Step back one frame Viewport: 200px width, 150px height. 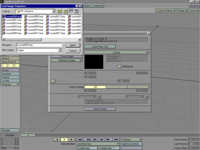(x=94, y=140)
